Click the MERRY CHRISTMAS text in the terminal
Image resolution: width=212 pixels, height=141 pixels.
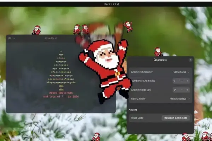(61, 93)
